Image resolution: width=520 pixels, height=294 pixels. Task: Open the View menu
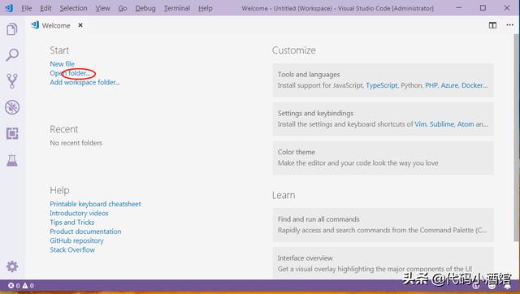(x=102, y=8)
